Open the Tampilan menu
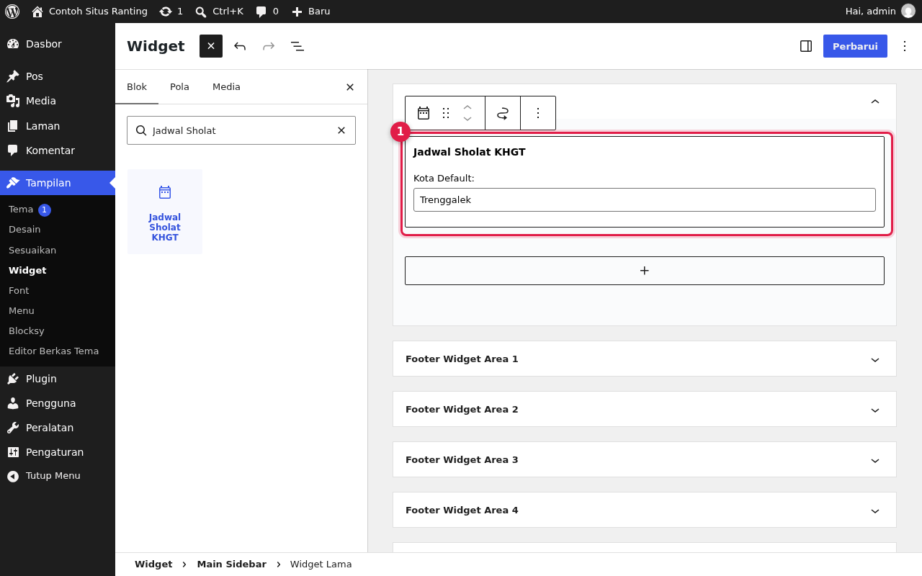Image resolution: width=922 pixels, height=576 pixels. pos(58,183)
